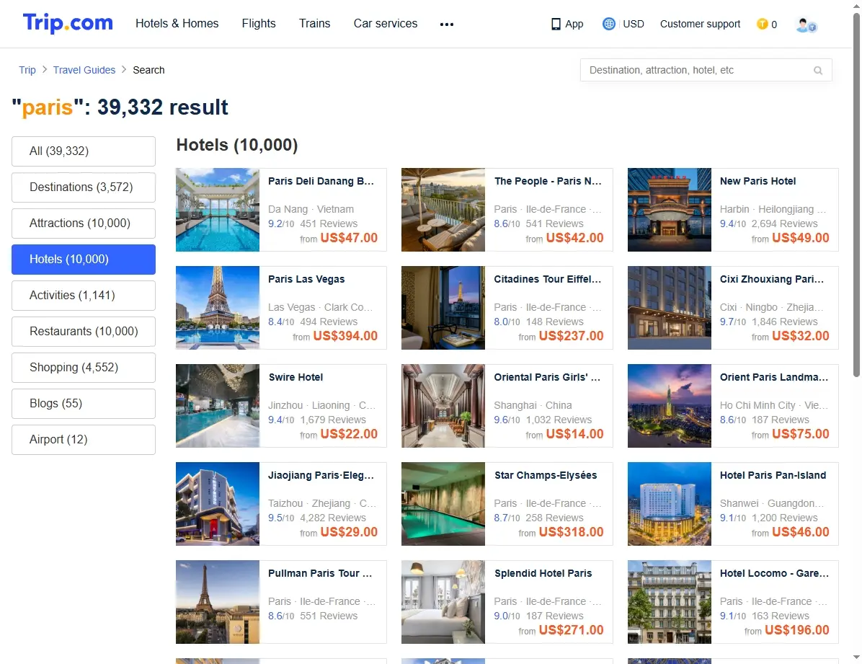The height and width of the screenshot is (664, 862).
Task: Open Car services menu
Action: pyautogui.click(x=386, y=23)
